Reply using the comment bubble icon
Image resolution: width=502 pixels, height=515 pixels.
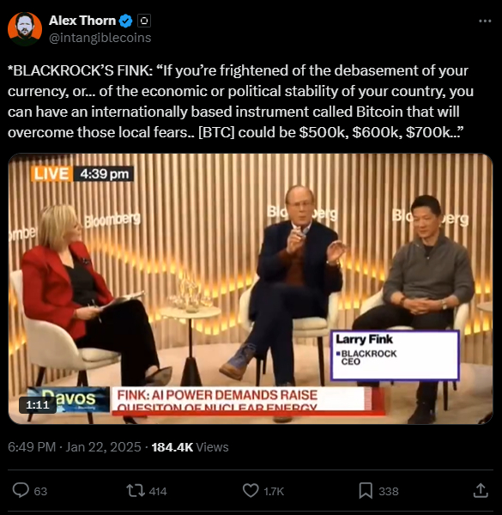21,490
